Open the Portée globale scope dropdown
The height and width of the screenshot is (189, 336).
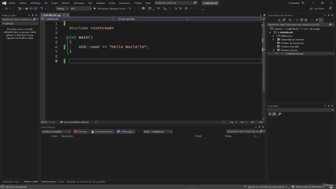pos(152,19)
